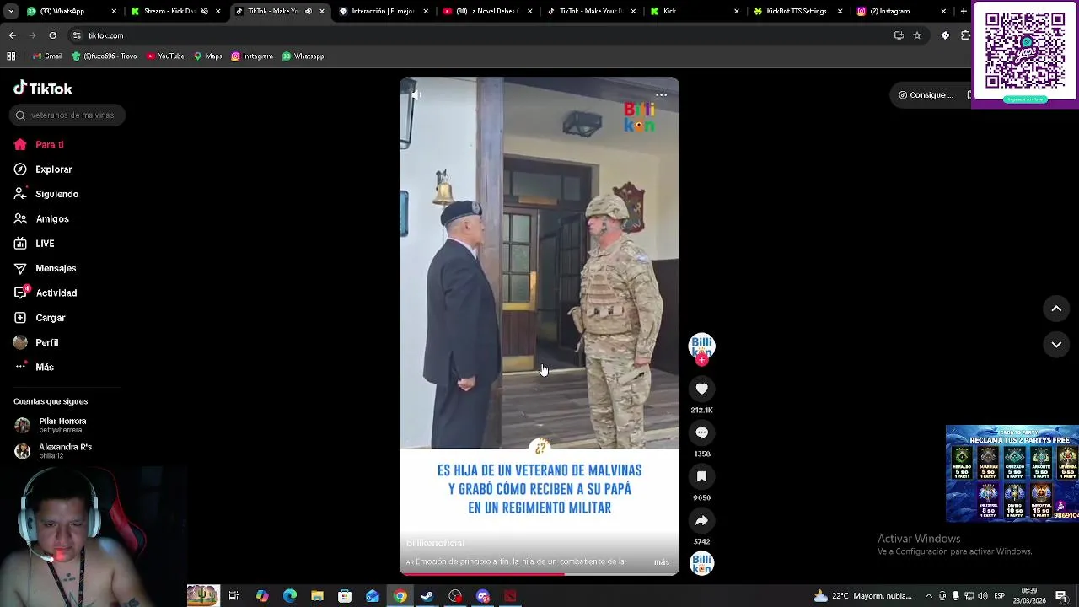
Task: Open the volume control in system tray
Action: point(983,596)
